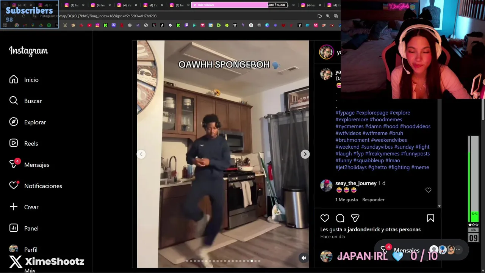The width and height of the screenshot is (485, 273).
Task: Open post author's profile picture at top
Action: (326, 52)
